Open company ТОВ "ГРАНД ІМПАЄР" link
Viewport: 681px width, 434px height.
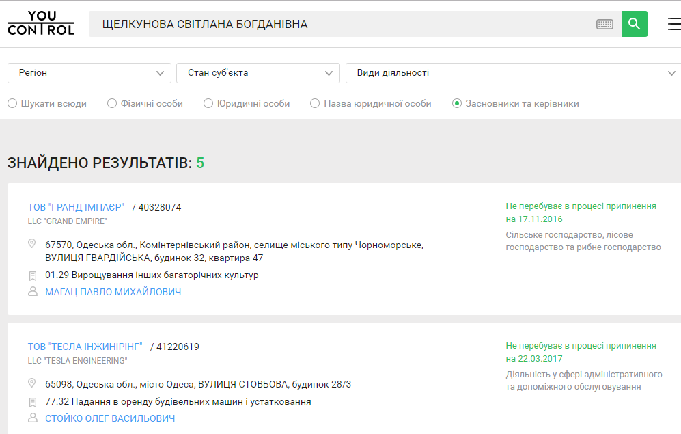pyautogui.click(x=76, y=207)
